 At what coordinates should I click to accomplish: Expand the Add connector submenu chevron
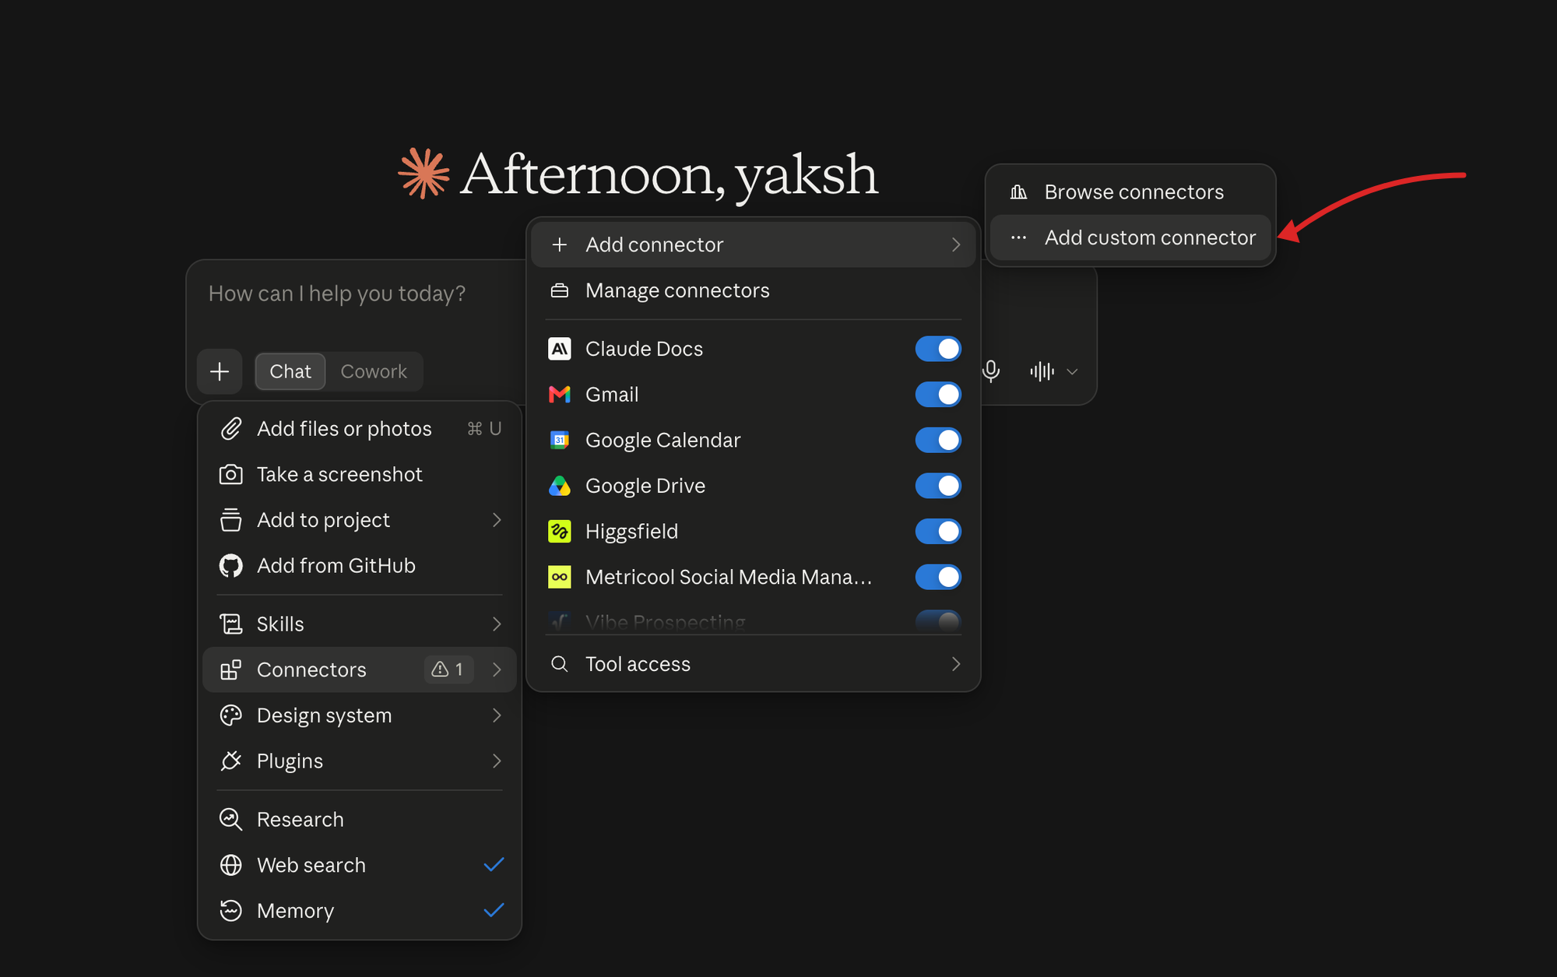956,244
